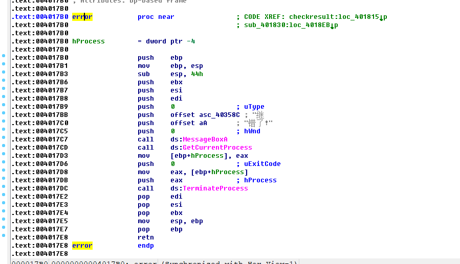Click the push ebx instruction

click(x=160, y=82)
